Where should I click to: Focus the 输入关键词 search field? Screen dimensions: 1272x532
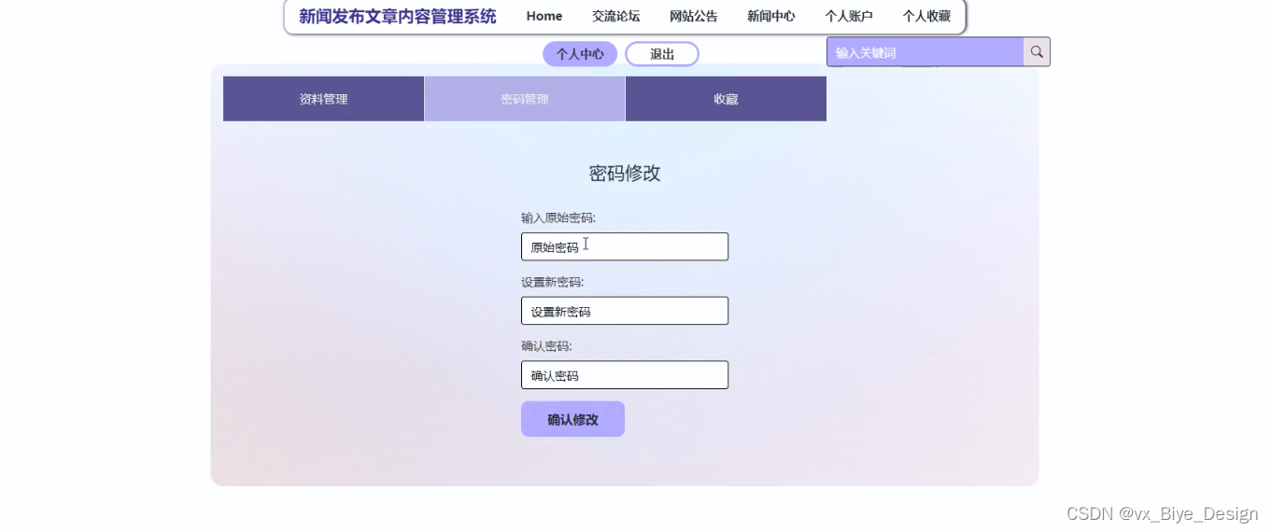coord(926,52)
